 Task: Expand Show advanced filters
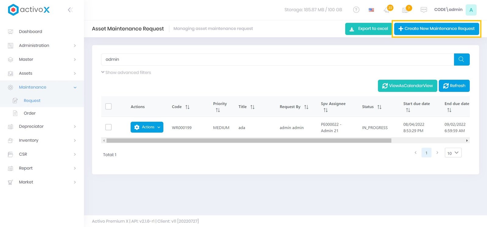(126, 73)
